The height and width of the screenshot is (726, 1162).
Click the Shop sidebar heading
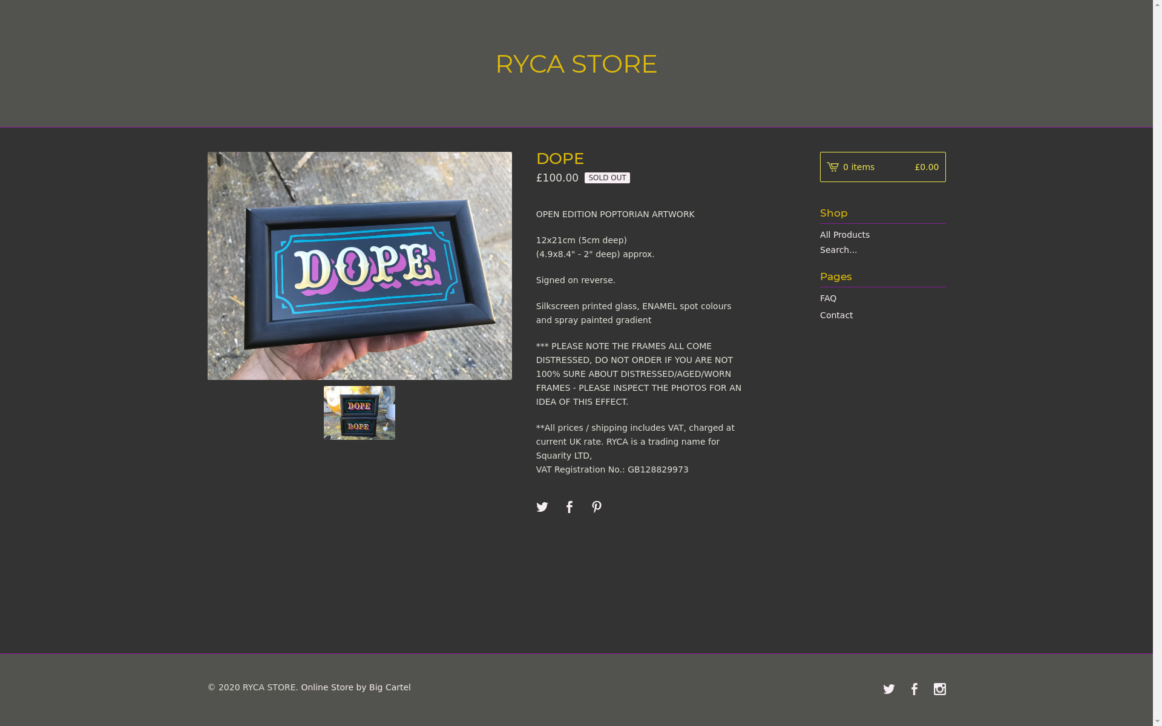[834, 213]
